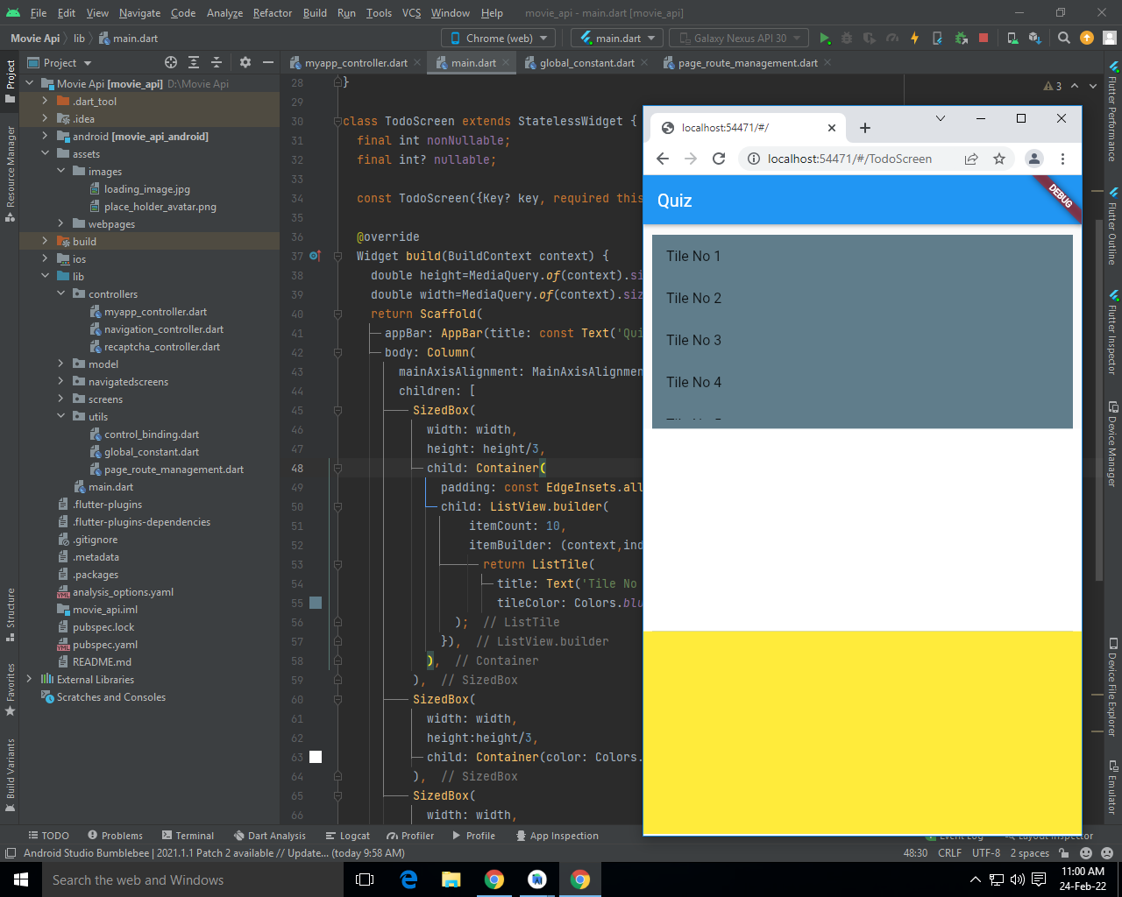1122x897 pixels.
Task: Select opened file with the locate target icon
Action: pyautogui.click(x=171, y=62)
